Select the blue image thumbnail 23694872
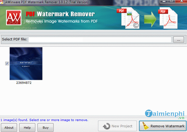This screenshot has height=132, width=187. [x=26, y=63]
